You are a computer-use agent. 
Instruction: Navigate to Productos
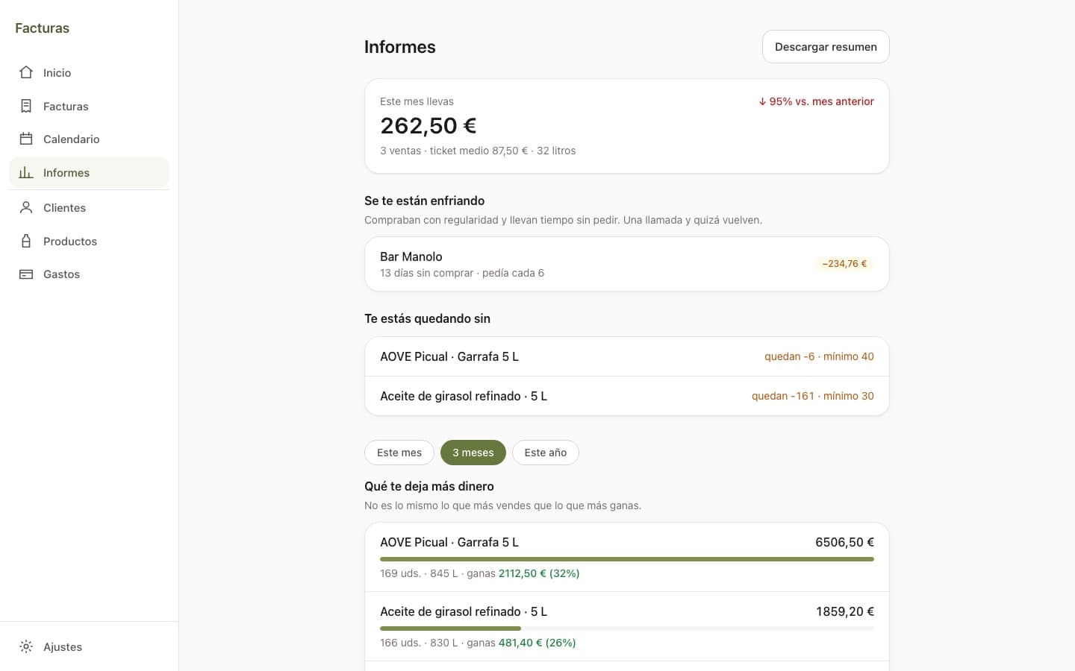(89, 241)
